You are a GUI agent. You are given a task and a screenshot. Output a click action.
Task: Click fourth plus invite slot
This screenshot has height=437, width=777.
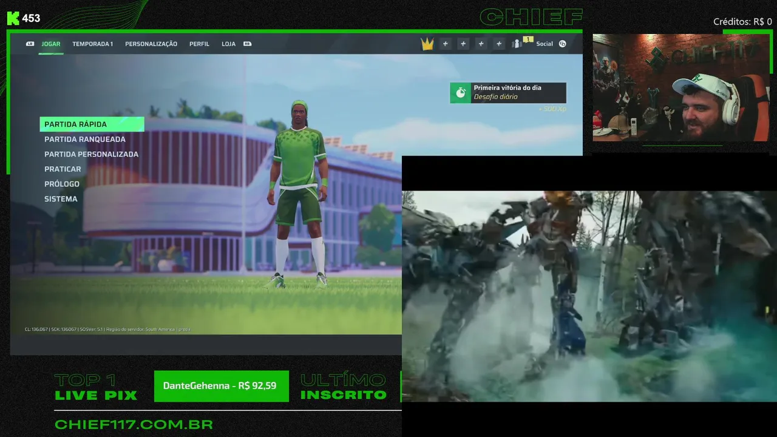(499, 44)
